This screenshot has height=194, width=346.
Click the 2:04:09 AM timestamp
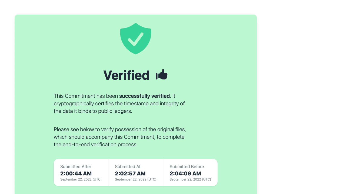tap(185, 174)
